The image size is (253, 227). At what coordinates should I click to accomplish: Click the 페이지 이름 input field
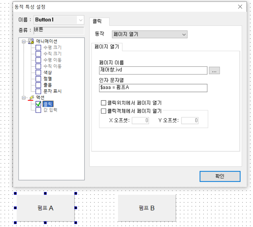pyautogui.click(x=153, y=70)
